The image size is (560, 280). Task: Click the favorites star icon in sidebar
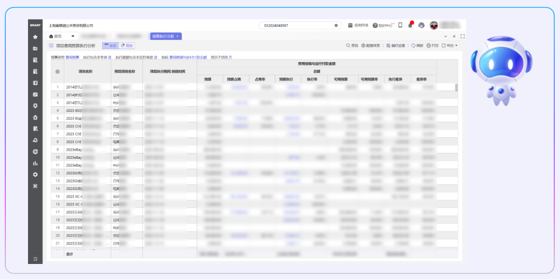[35, 37]
